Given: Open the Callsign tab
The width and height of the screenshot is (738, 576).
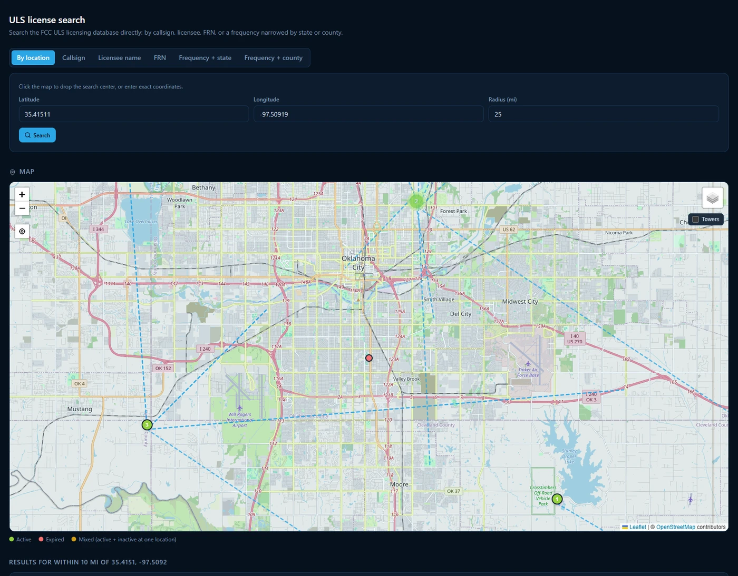Looking at the screenshot, I should [x=74, y=58].
